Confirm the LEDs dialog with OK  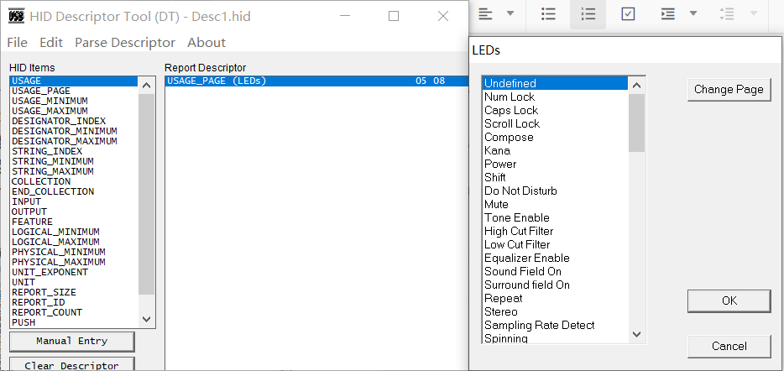729,300
